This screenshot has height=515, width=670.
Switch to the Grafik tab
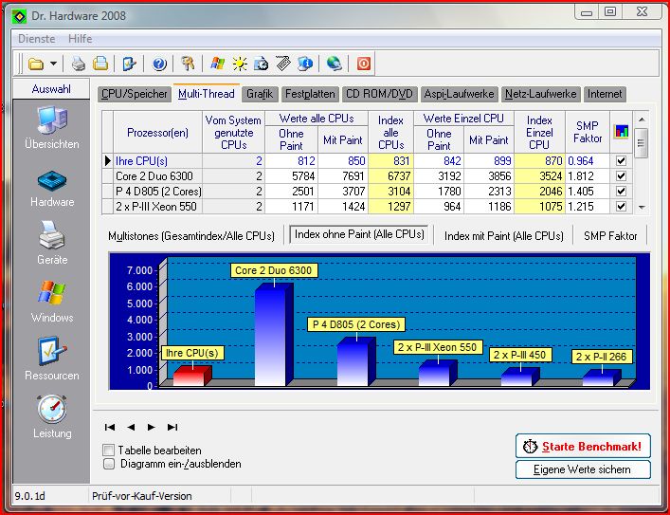260,94
